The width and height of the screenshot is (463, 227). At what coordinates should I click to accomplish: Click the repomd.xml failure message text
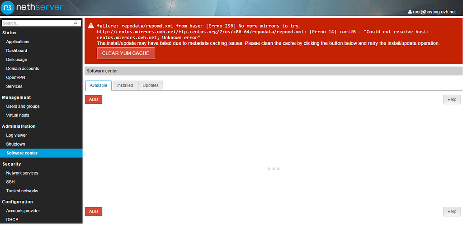click(x=263, y=32)
